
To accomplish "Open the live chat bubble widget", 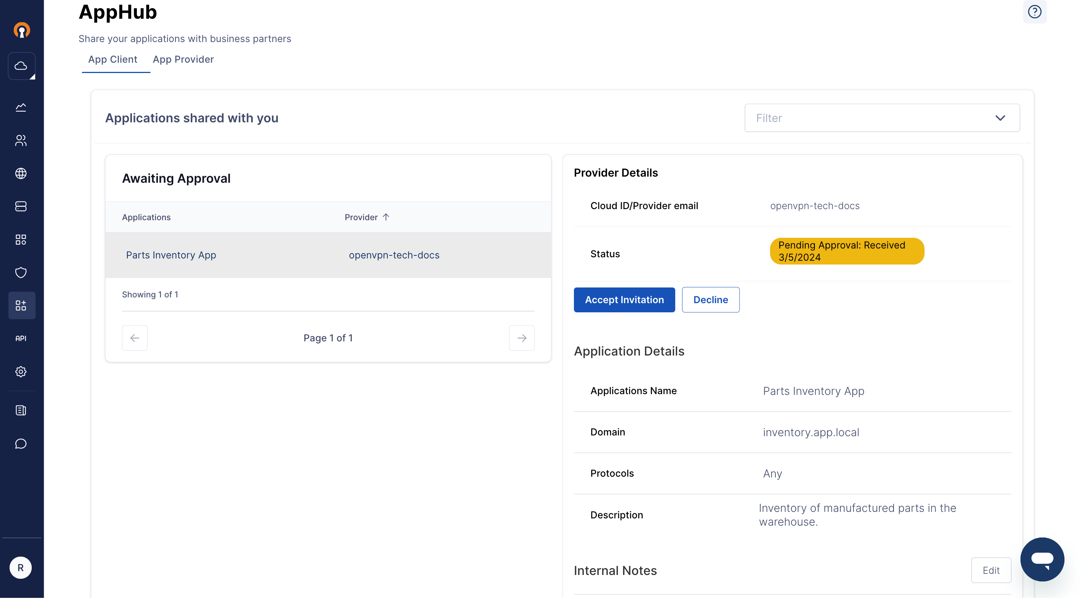I will [1042, 559].
